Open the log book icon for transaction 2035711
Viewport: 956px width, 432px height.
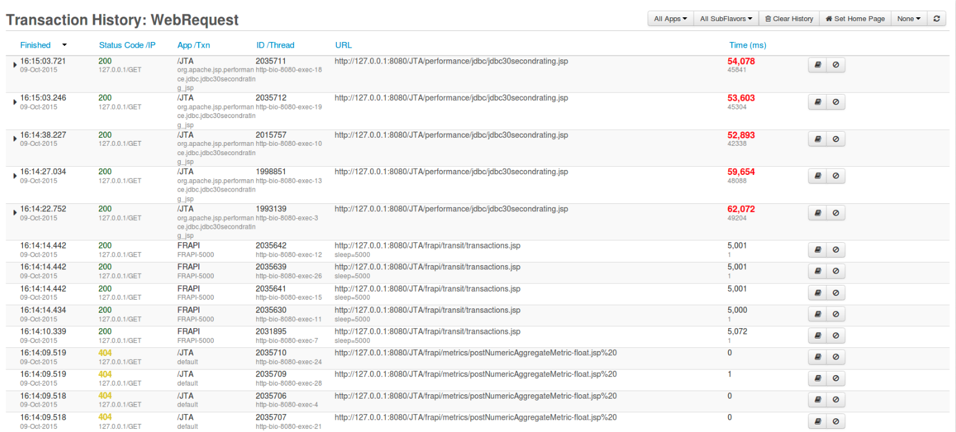pyautogui.click(x=817, y=64)
